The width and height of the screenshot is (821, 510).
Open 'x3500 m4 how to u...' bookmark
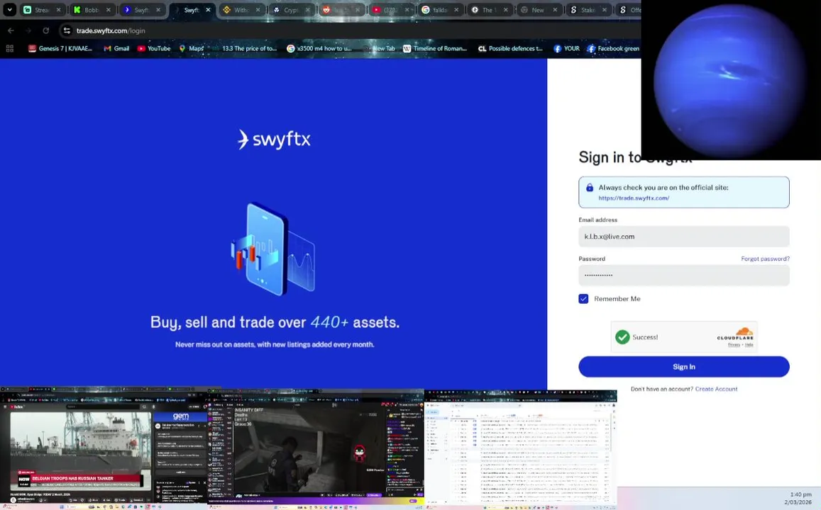click(319, 49)
